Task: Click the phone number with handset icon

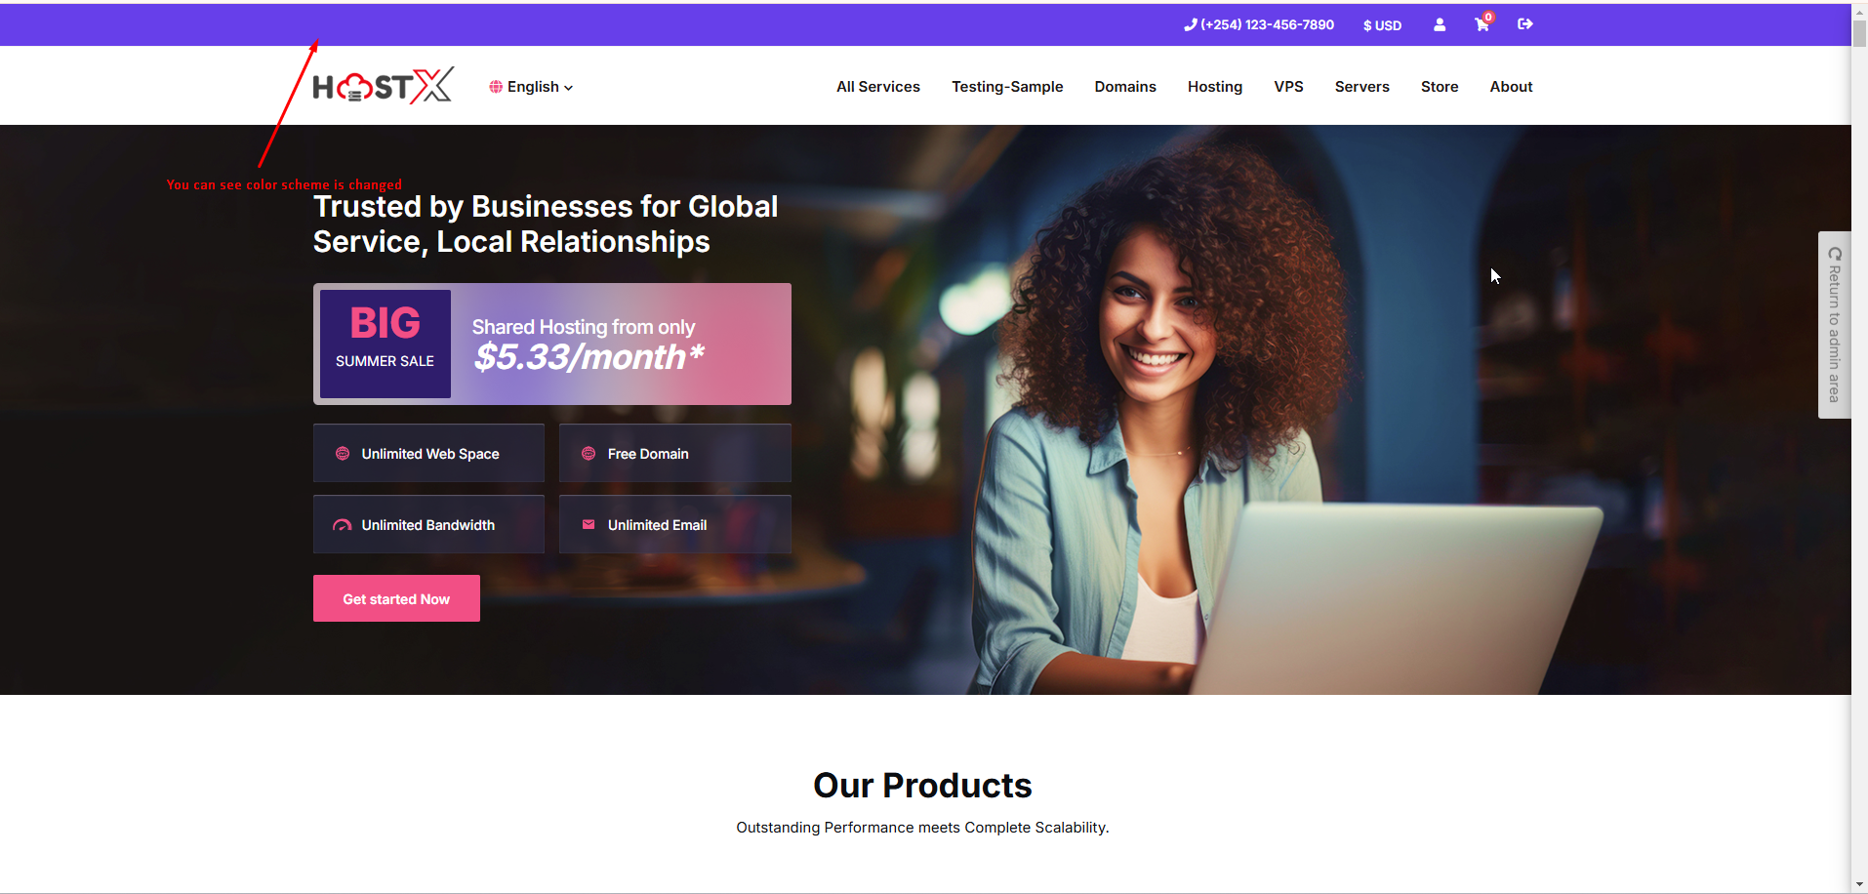Action: (1259, 24)
